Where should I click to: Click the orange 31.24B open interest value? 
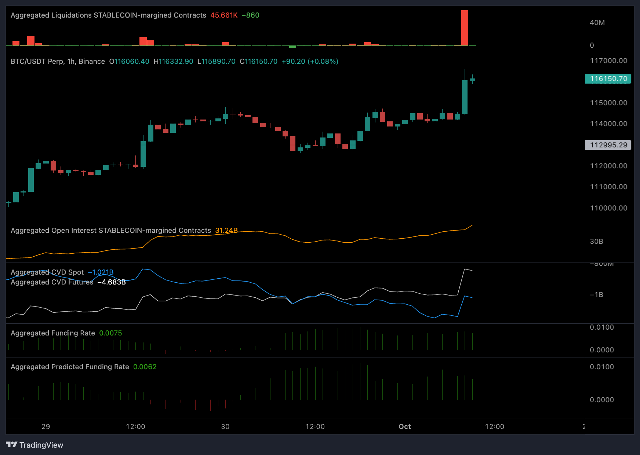click(226, 230)
